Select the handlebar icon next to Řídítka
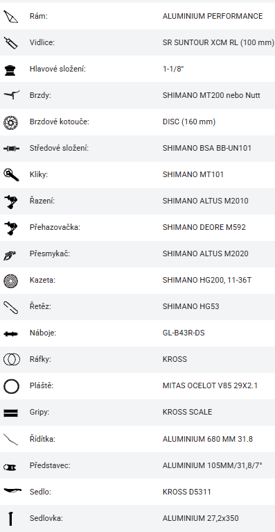Viewport: 275px width, 532px height. pos(10,439)
